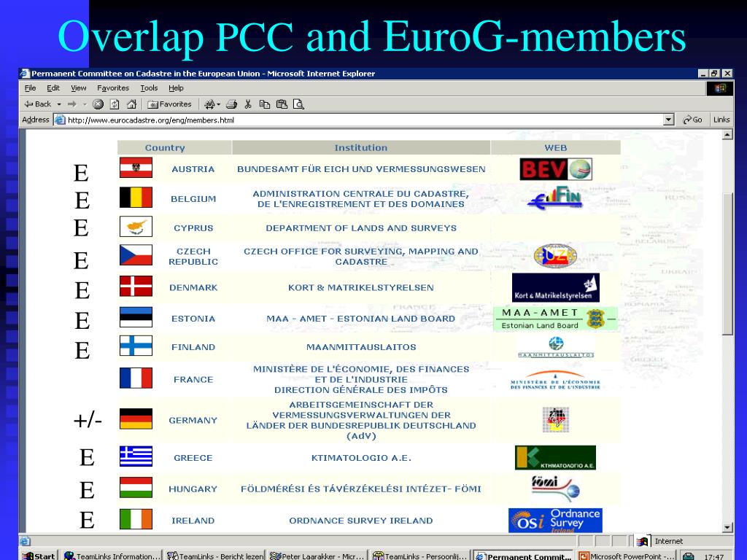747x560 pixels.
Task: Open the Tools menu
Action: pos(149,87)
